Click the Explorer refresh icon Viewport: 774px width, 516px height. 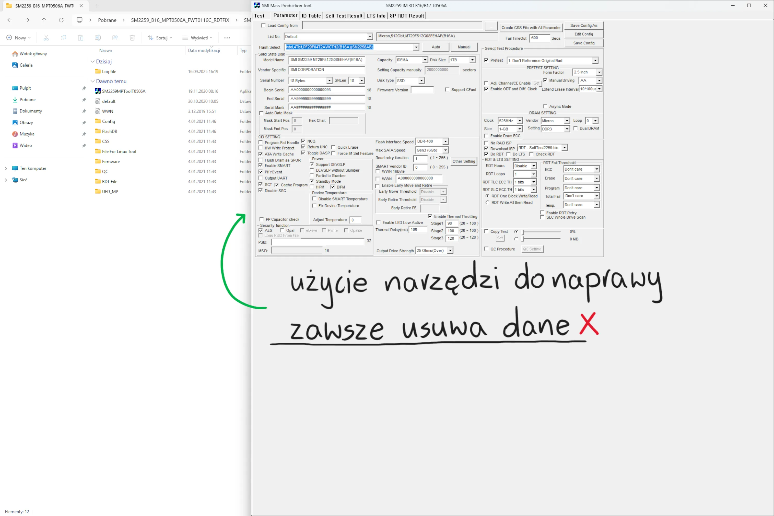(x=61, y=20)
